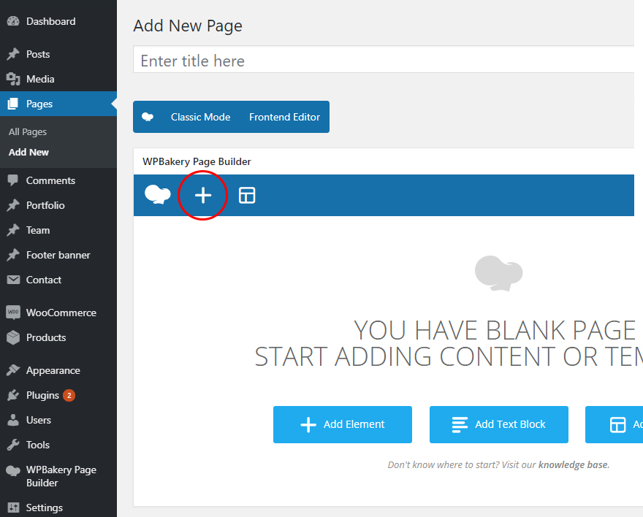Click the Appearance paintbrush icon
Viewport: 643px width, 517px height.
tap(13, 370)
